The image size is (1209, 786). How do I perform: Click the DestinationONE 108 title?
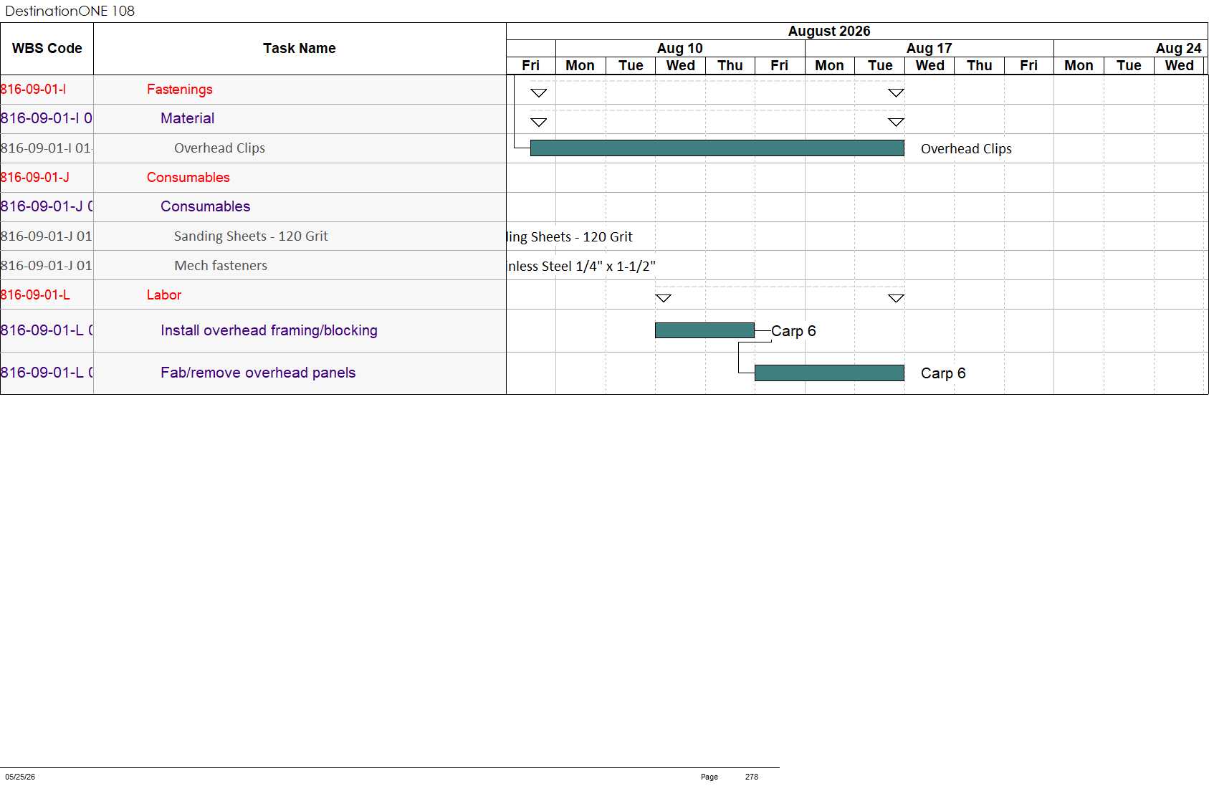(70, 11)
